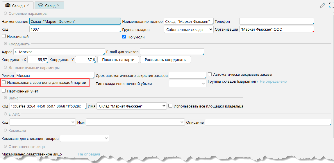Enable Использовать свои цены для каждой партии

pyautogui.click(x=4, y=82)
